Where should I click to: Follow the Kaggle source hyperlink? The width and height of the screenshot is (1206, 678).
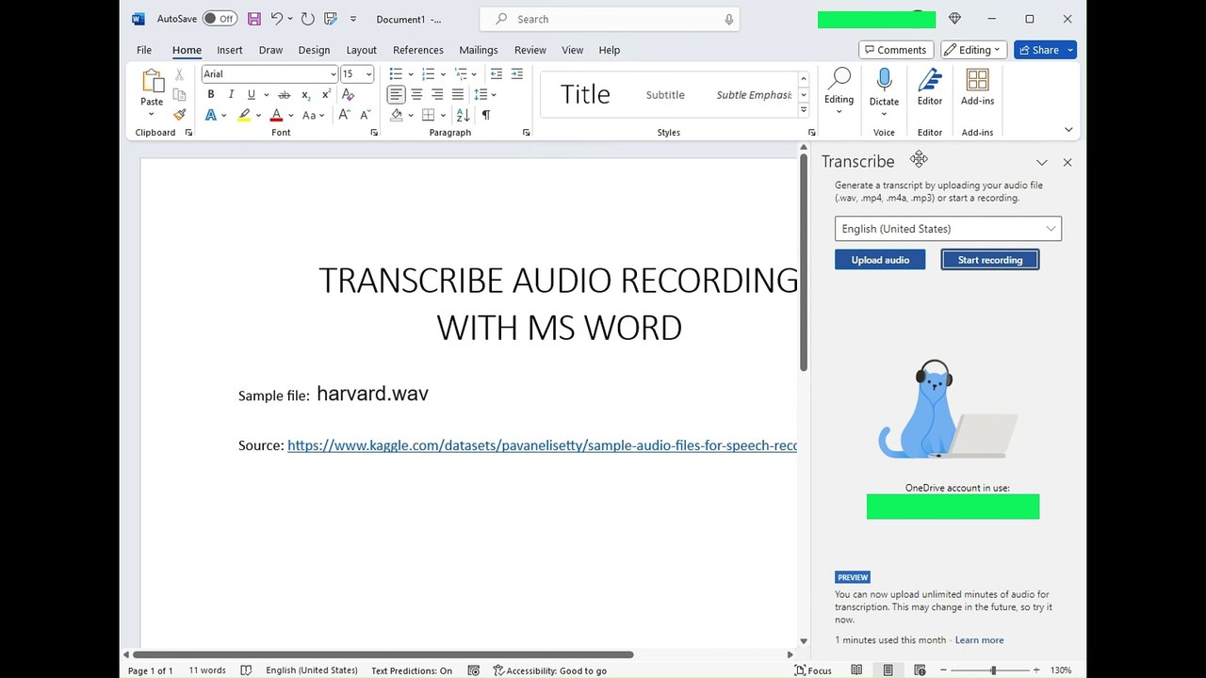[542, 445]
